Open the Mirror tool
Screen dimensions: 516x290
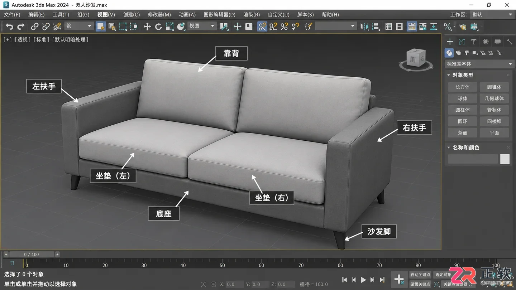click(x=365, y=26)
